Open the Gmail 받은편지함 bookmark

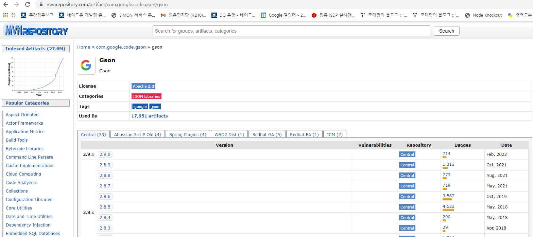point(183,15)
